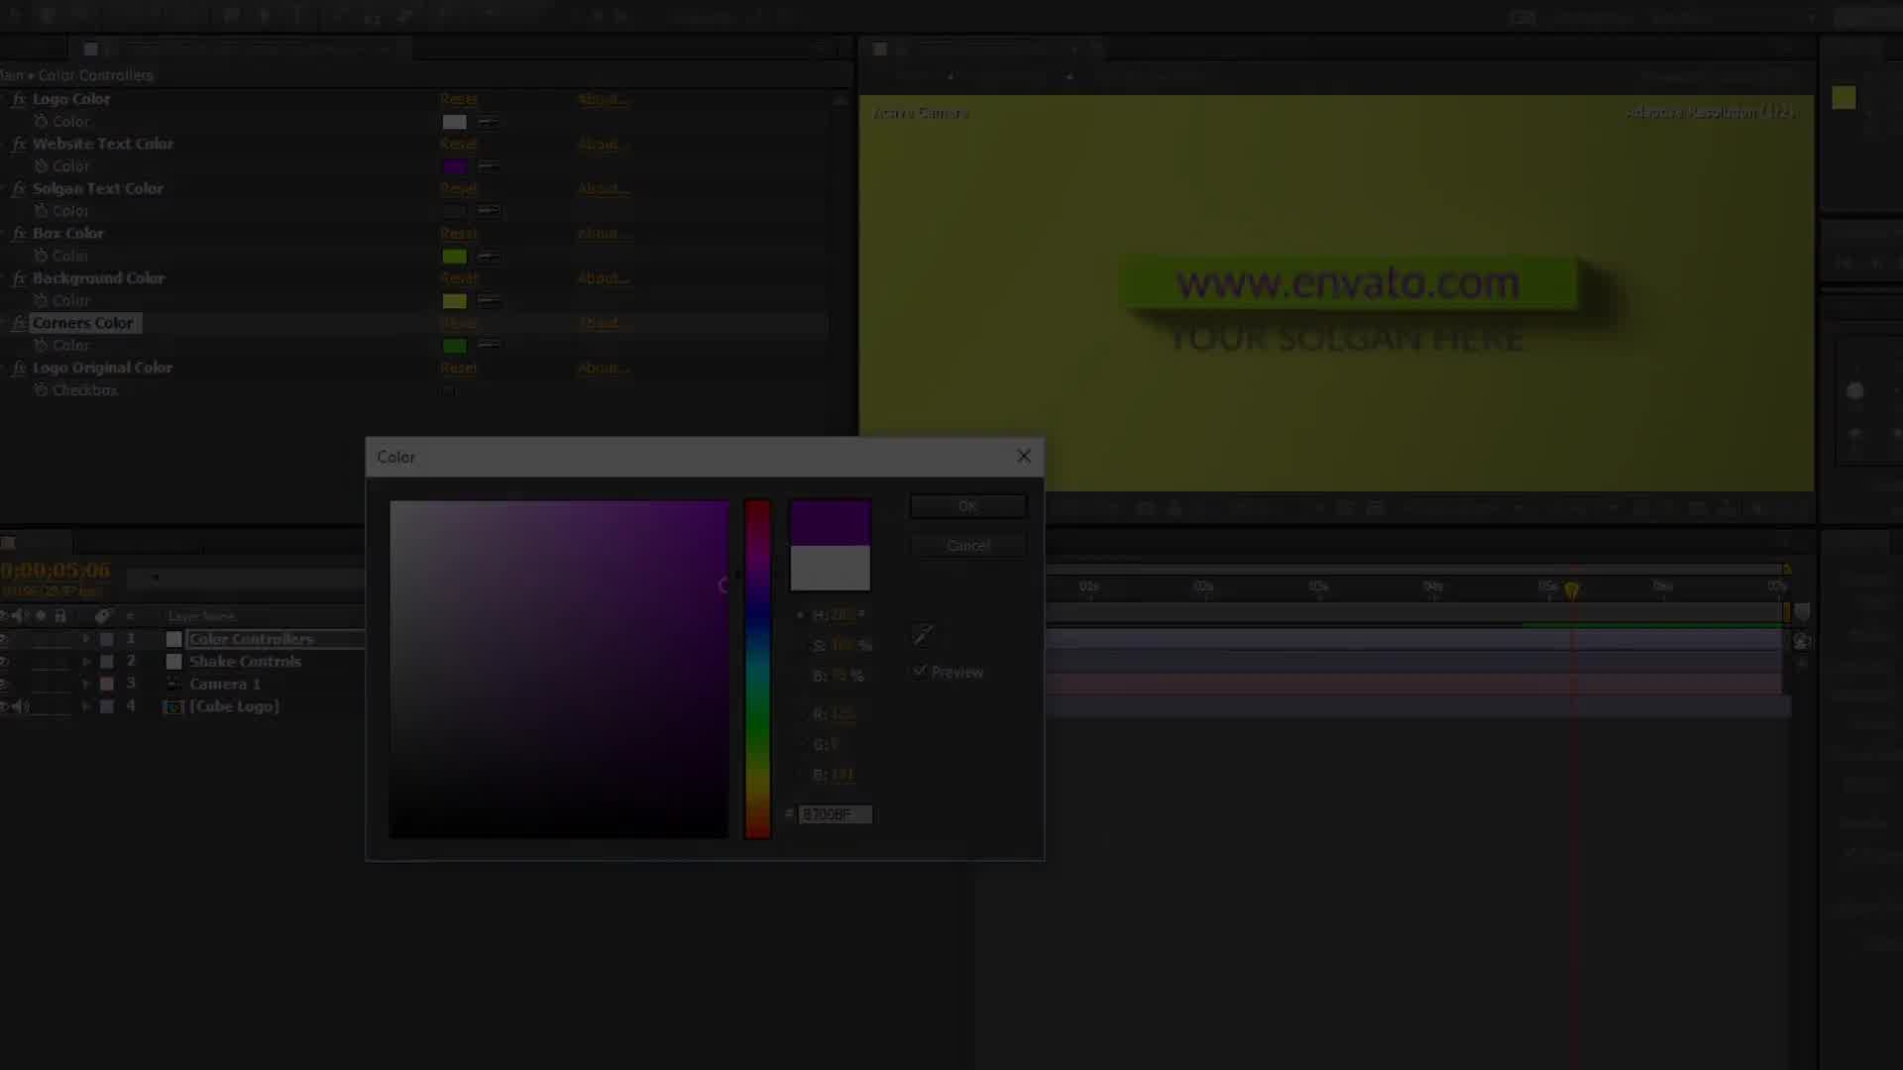Open the Logo Color swatch
Image resolution: width=1903 pixels, height=1070 pixels.
(454, 122)
